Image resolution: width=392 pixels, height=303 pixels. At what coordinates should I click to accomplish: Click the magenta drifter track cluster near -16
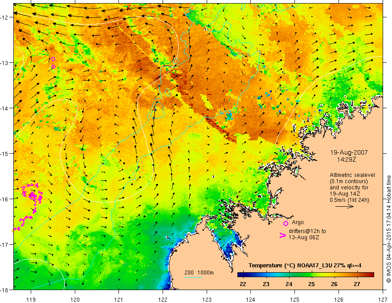32,193
